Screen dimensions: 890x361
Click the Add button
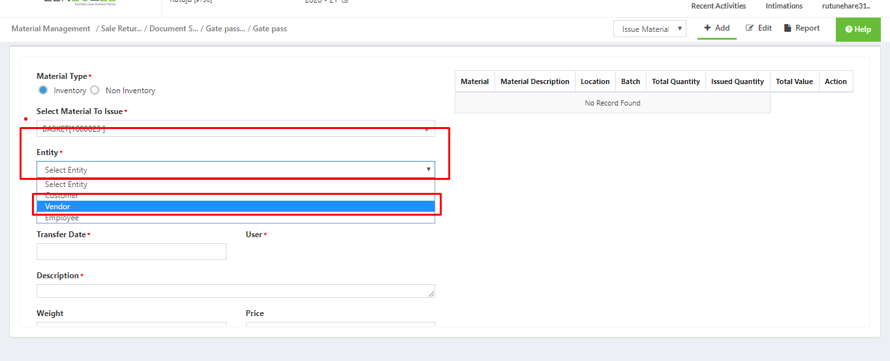coord(717,28)
